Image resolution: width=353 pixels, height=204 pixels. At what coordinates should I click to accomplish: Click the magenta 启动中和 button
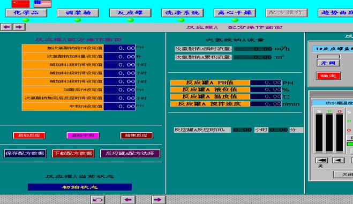point(83,135)
